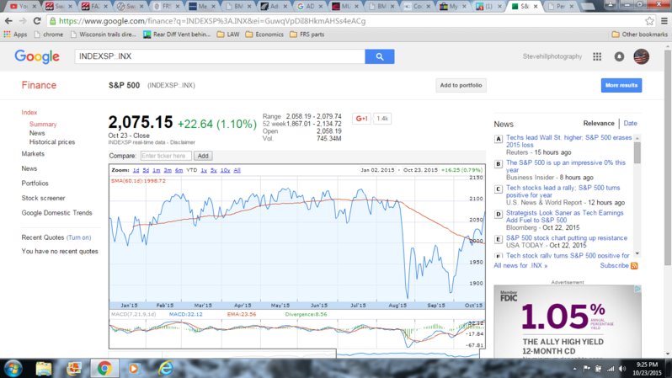Click the network signal tray icon

[x=611, y=369]
